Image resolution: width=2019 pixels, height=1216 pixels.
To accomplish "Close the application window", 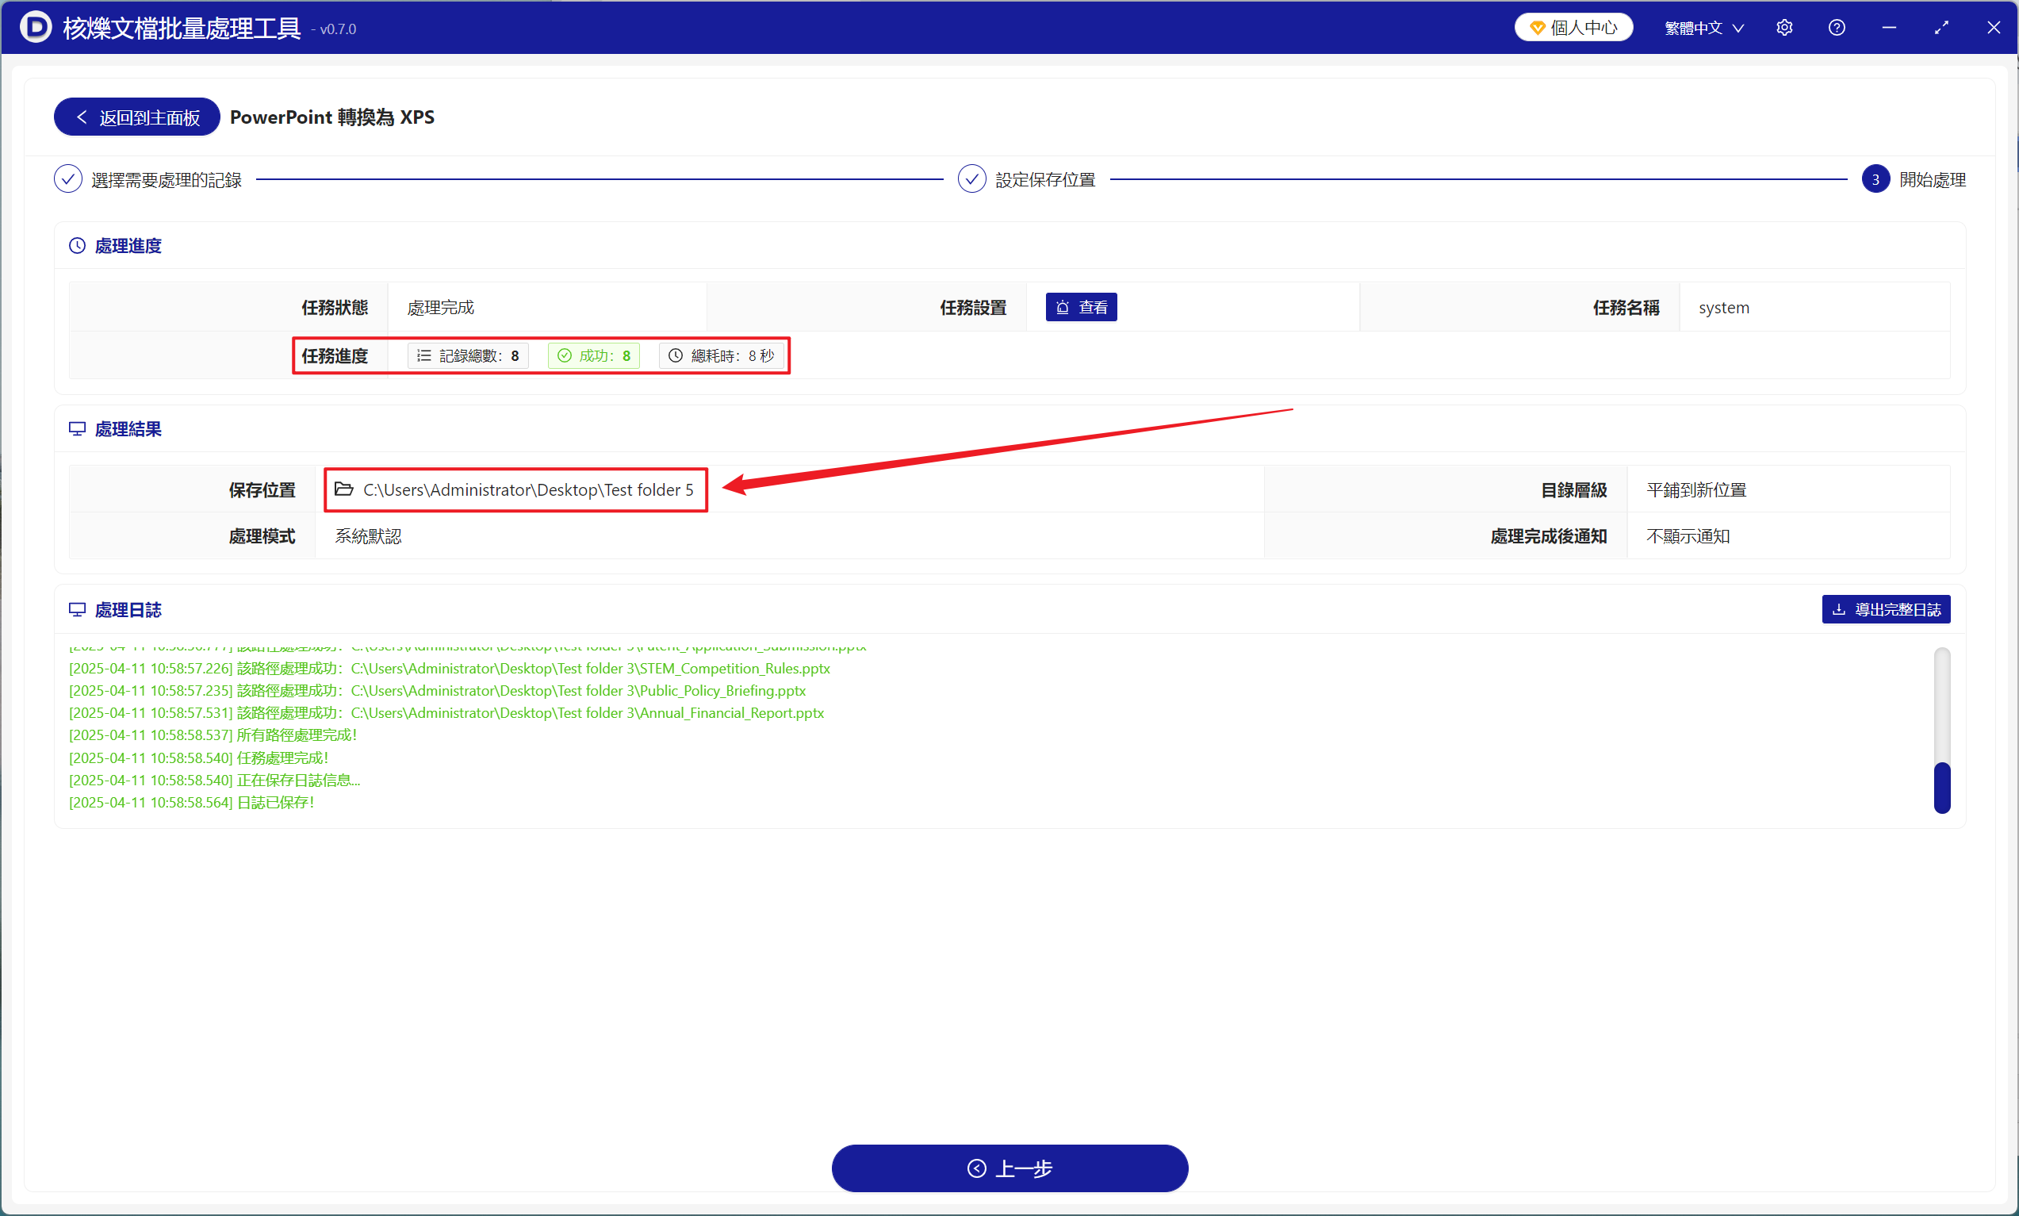I will (1994, 28).
